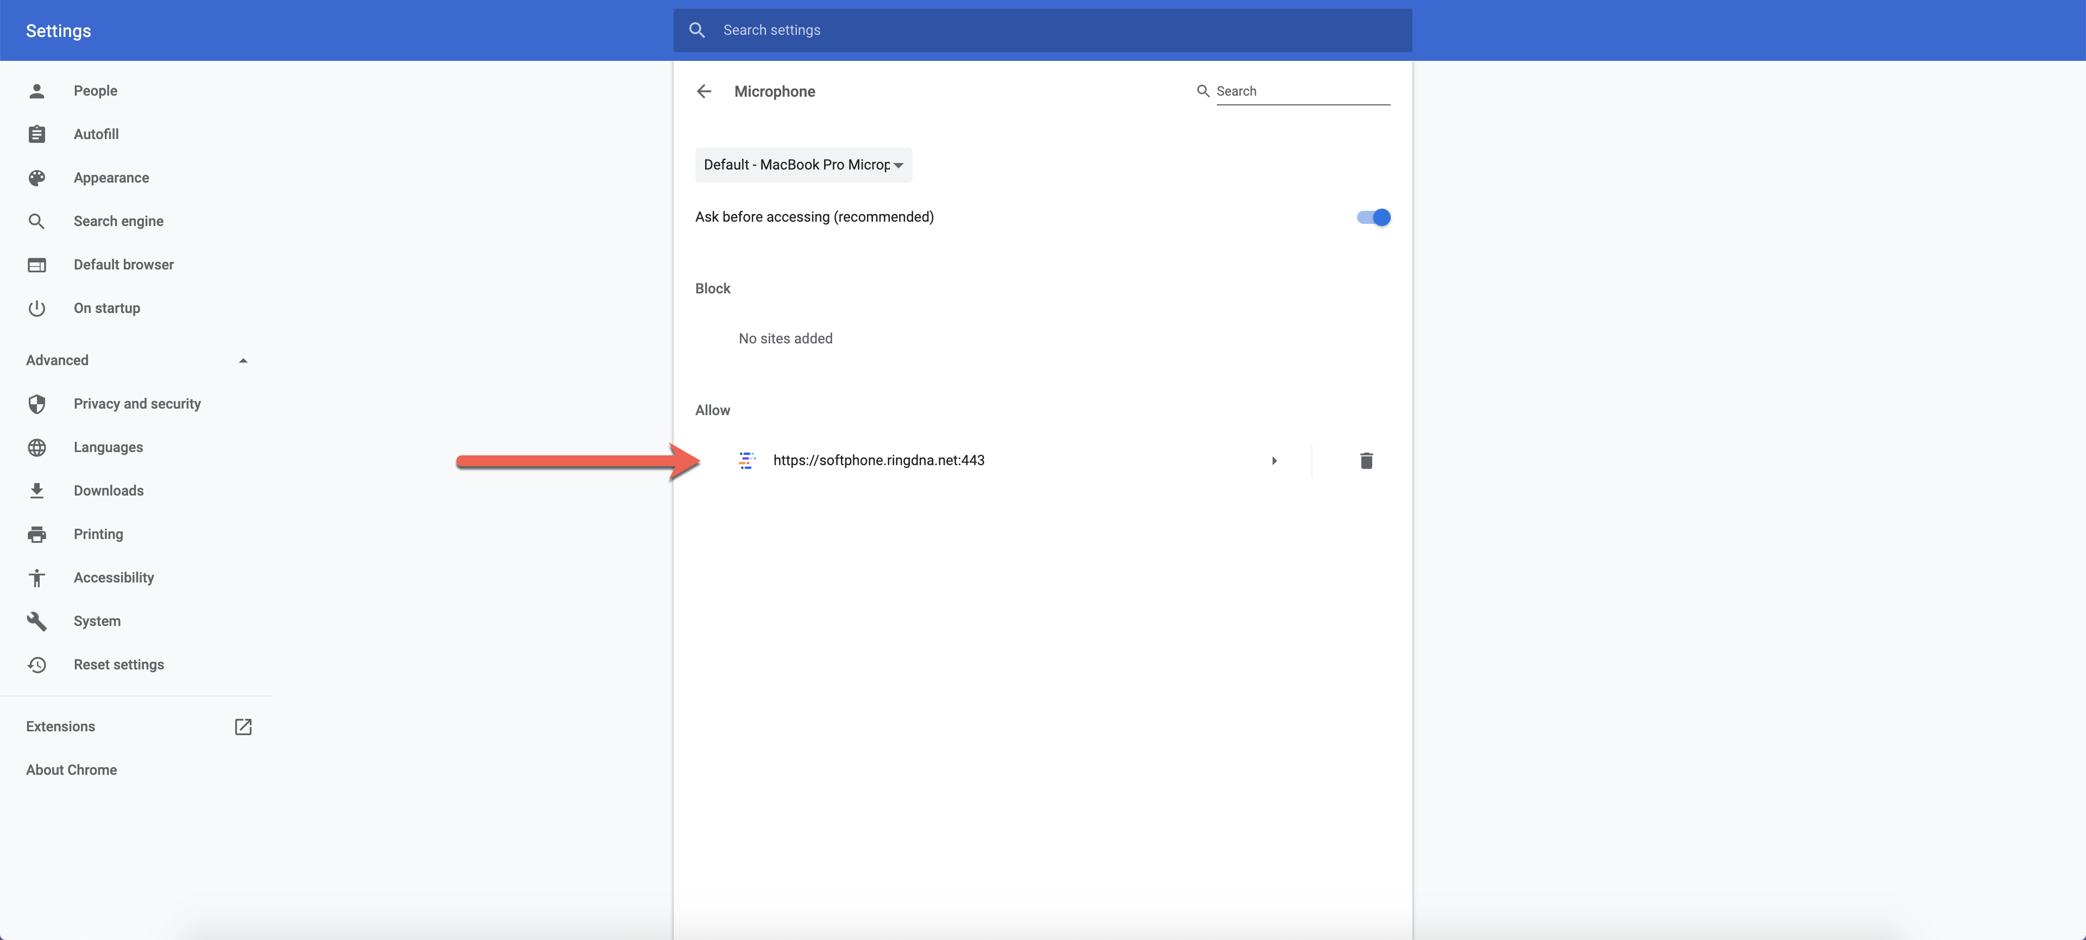
Task: Collapse the Advanced section
Action: pyautogui.click(x=243, y=360)
